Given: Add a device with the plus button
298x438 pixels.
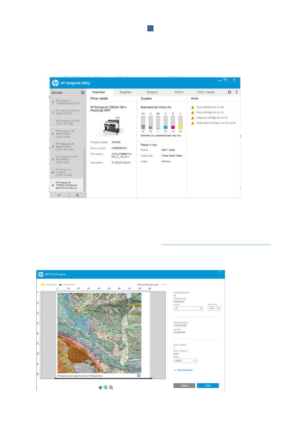Looking at the screenshot, I should coord(77,195).
